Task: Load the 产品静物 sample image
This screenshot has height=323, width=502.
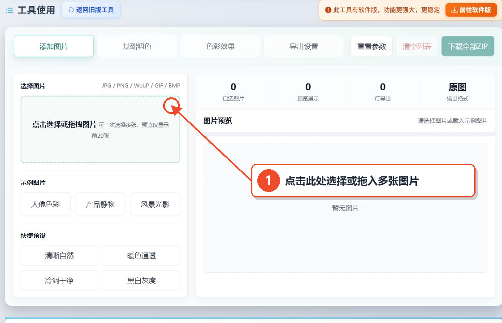Action: (100, 204)
